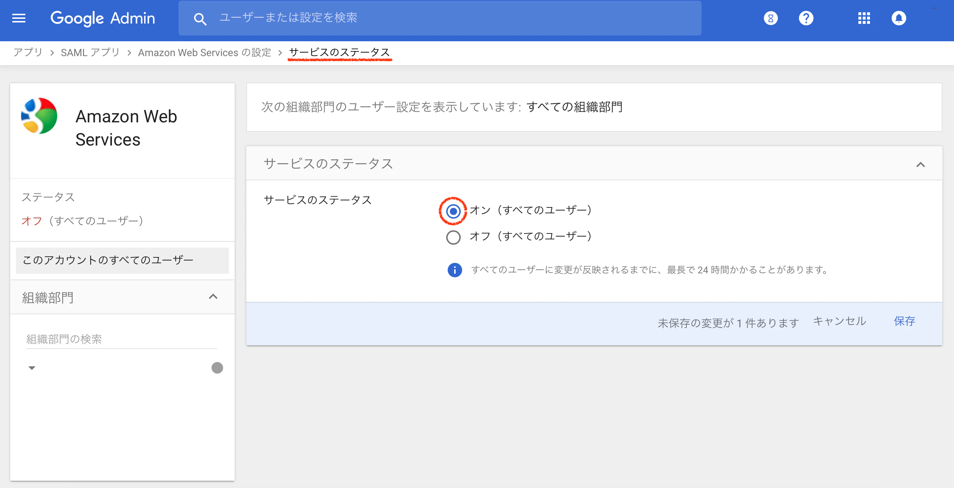Go to Amazon Web Services の設定 breadcrumb
This screenshot has height=488, width=954.
pos(204,52)
